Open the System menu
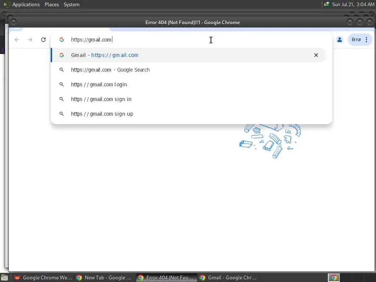The height and width of the screenshot is (282, 376). (72, 4)
